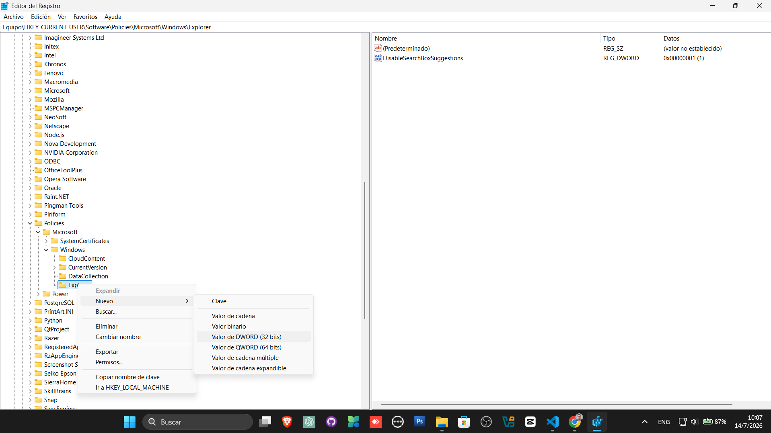Click the Registry Editor title bar icon
This screenshot has height=433, width=771.
[4, 6]
